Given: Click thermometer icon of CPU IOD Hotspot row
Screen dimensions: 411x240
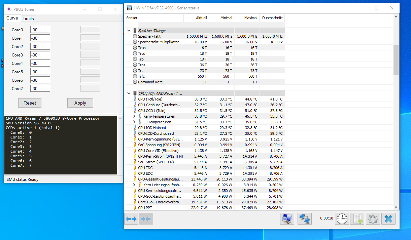Looking at the screenshot, I should pyautogui.click(x=135, y=128).
